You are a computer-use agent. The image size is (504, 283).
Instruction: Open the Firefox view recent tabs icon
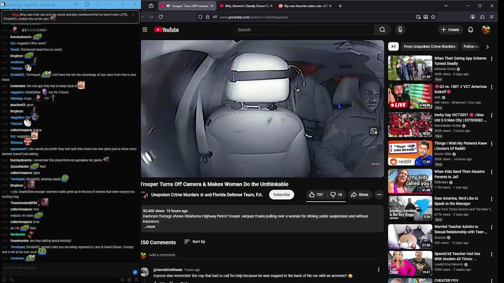coord(151,6)
